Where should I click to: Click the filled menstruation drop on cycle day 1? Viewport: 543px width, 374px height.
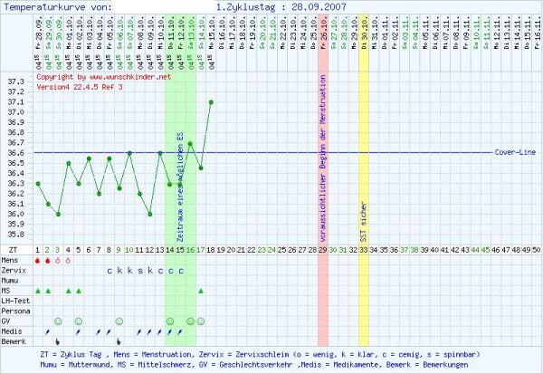coord(37,259)
